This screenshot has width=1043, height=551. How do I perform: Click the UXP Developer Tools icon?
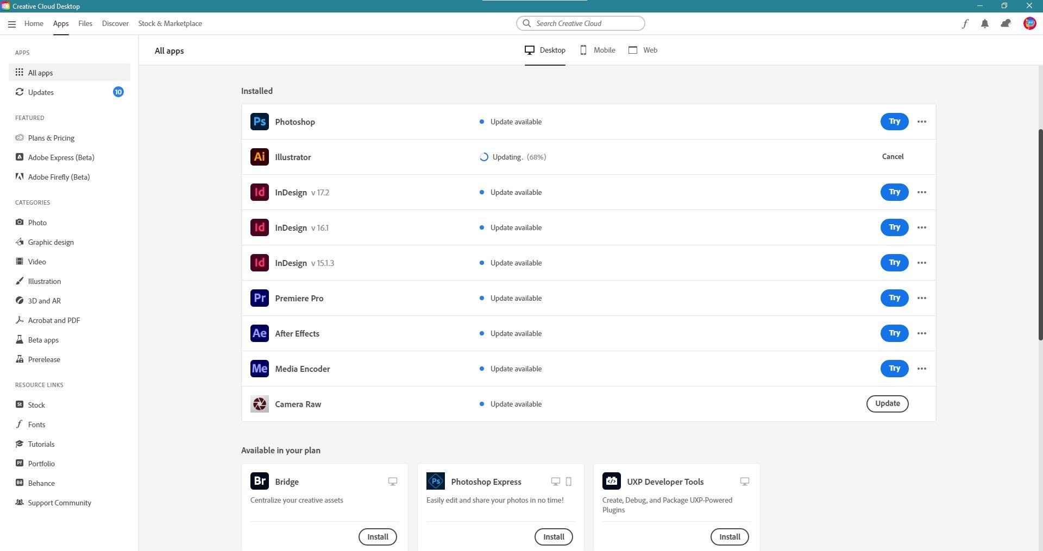pyautogui.click(x=612, y=481)
